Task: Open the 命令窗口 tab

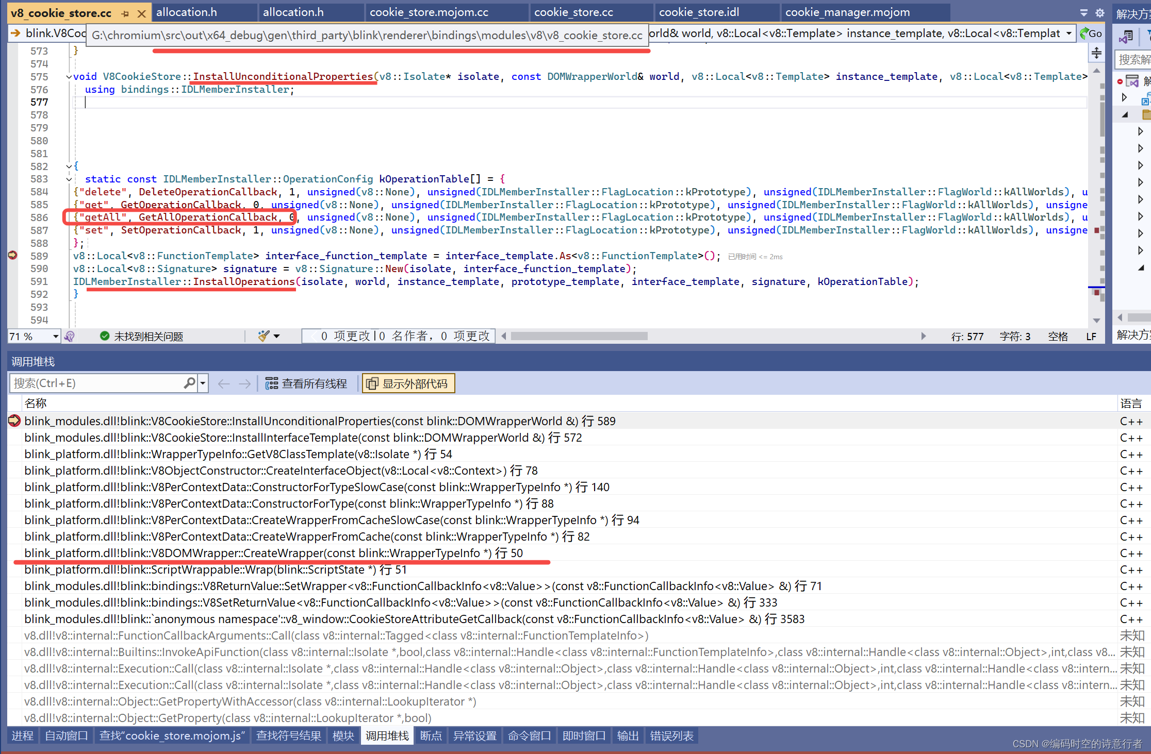Action: (x=530, y=736)
